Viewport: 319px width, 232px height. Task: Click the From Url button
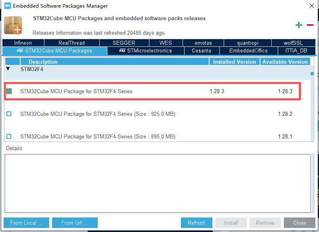[x=73, y=223]
